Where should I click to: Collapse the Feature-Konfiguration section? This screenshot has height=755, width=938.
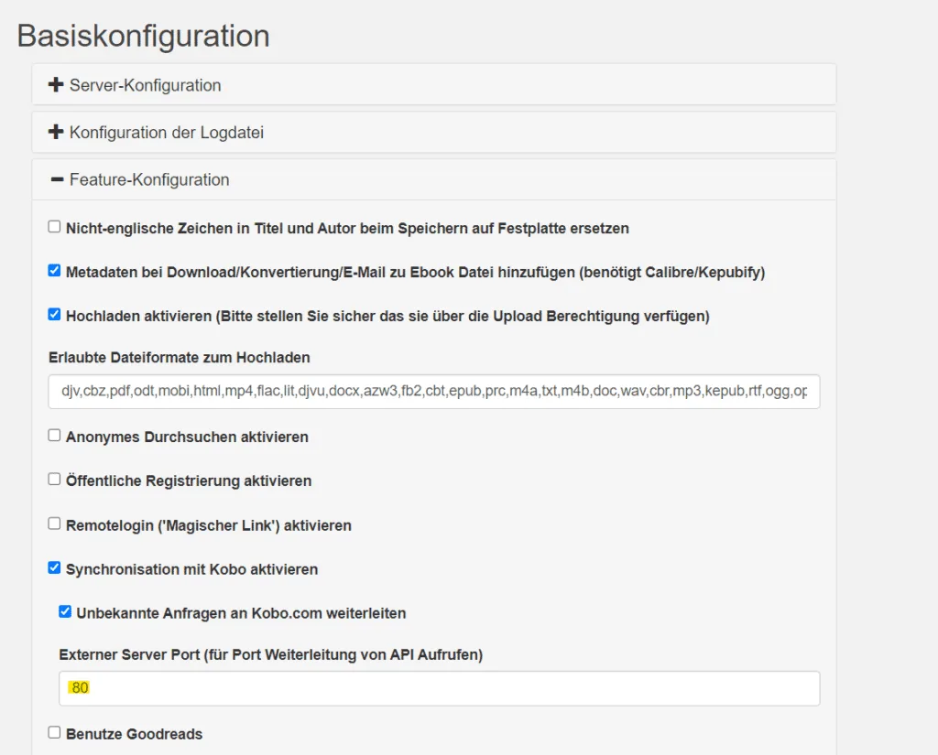pyautogui.click(x=433, y=179)
